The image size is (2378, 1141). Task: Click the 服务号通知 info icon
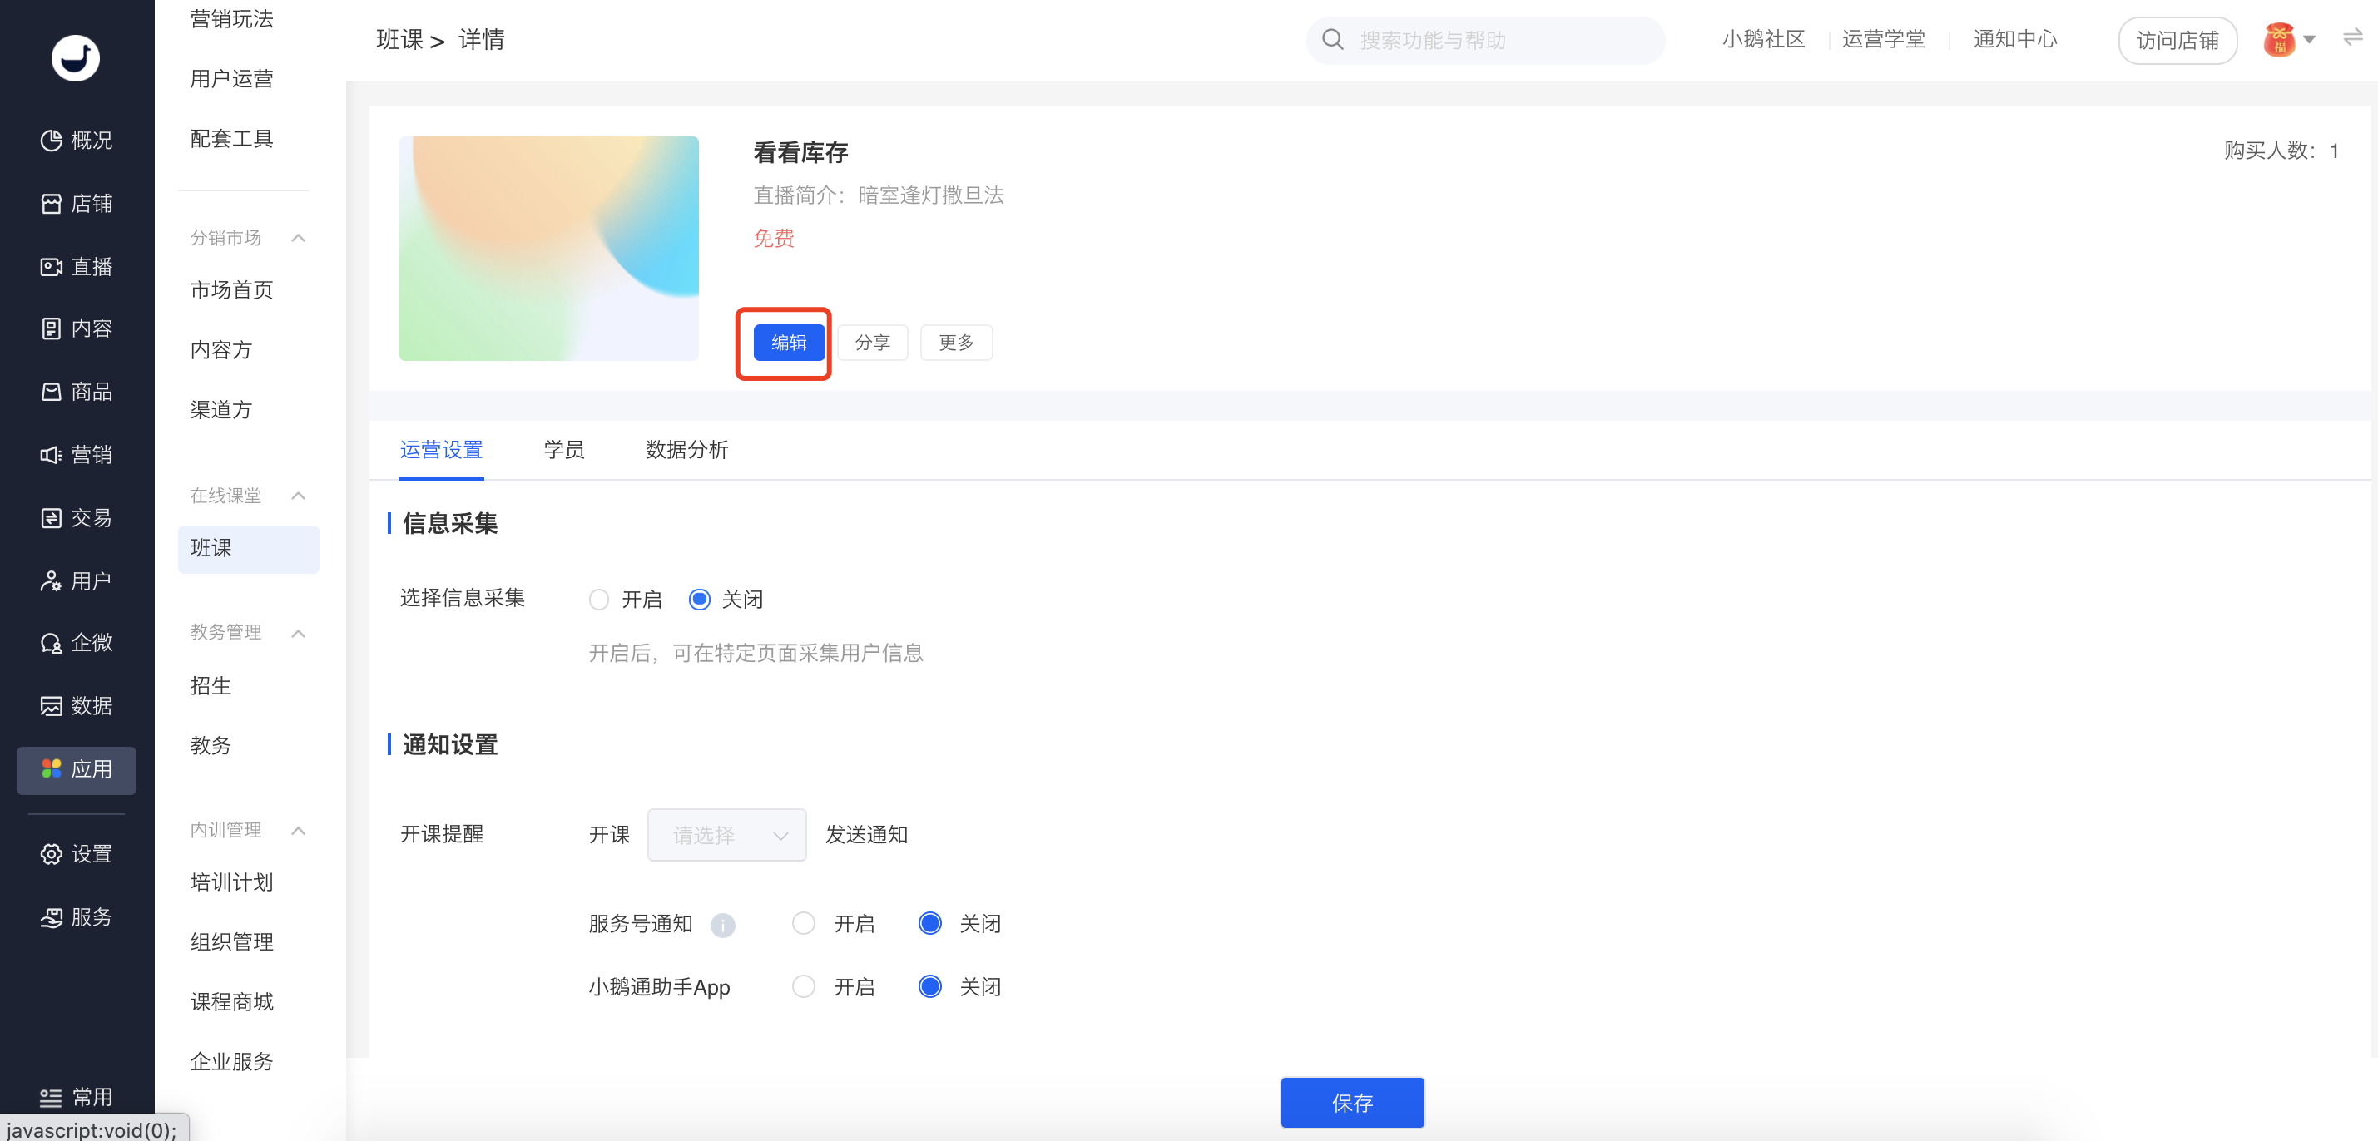tap(723, 924)
